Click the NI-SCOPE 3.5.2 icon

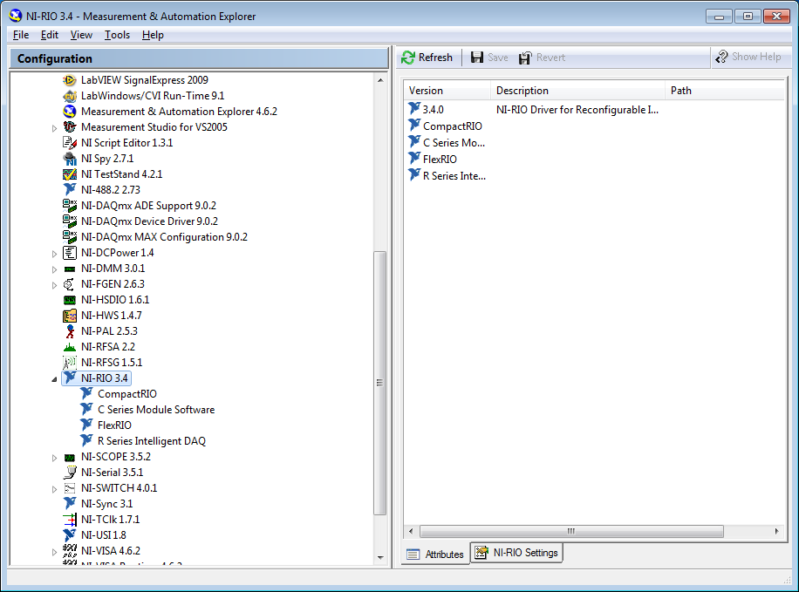pos(69,457)
